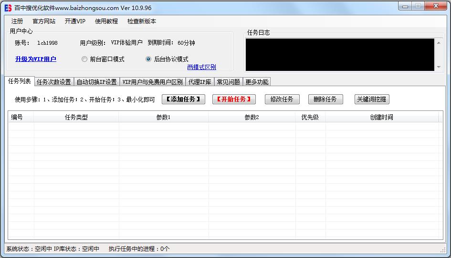Open the 官方网站 menu
The image size is (451, 258).
tap(44, 21)
